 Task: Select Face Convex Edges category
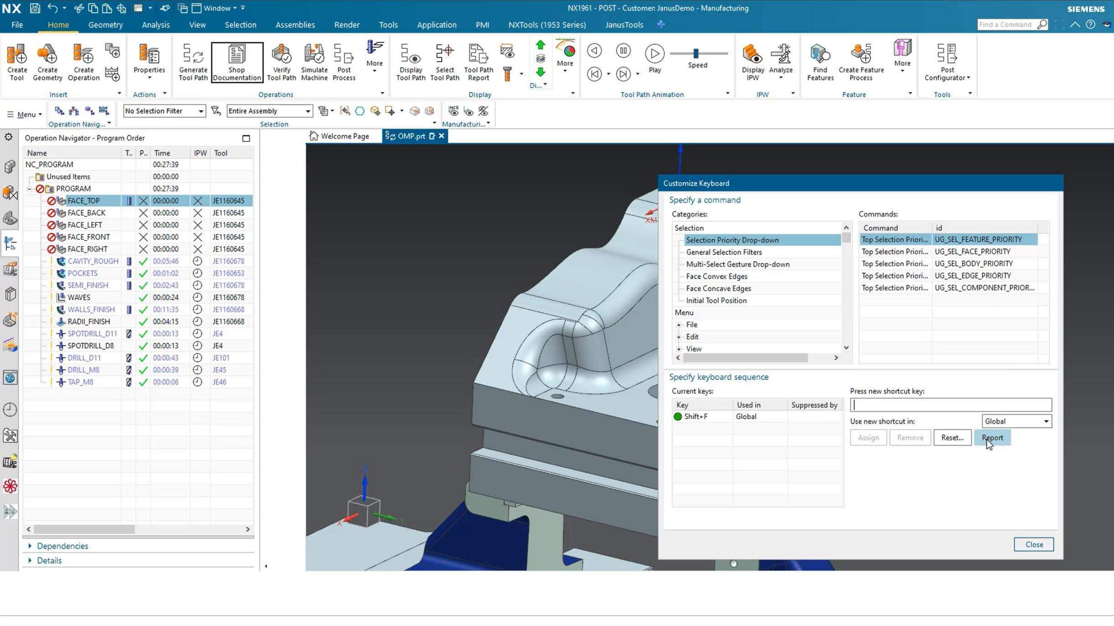(716, 276)
